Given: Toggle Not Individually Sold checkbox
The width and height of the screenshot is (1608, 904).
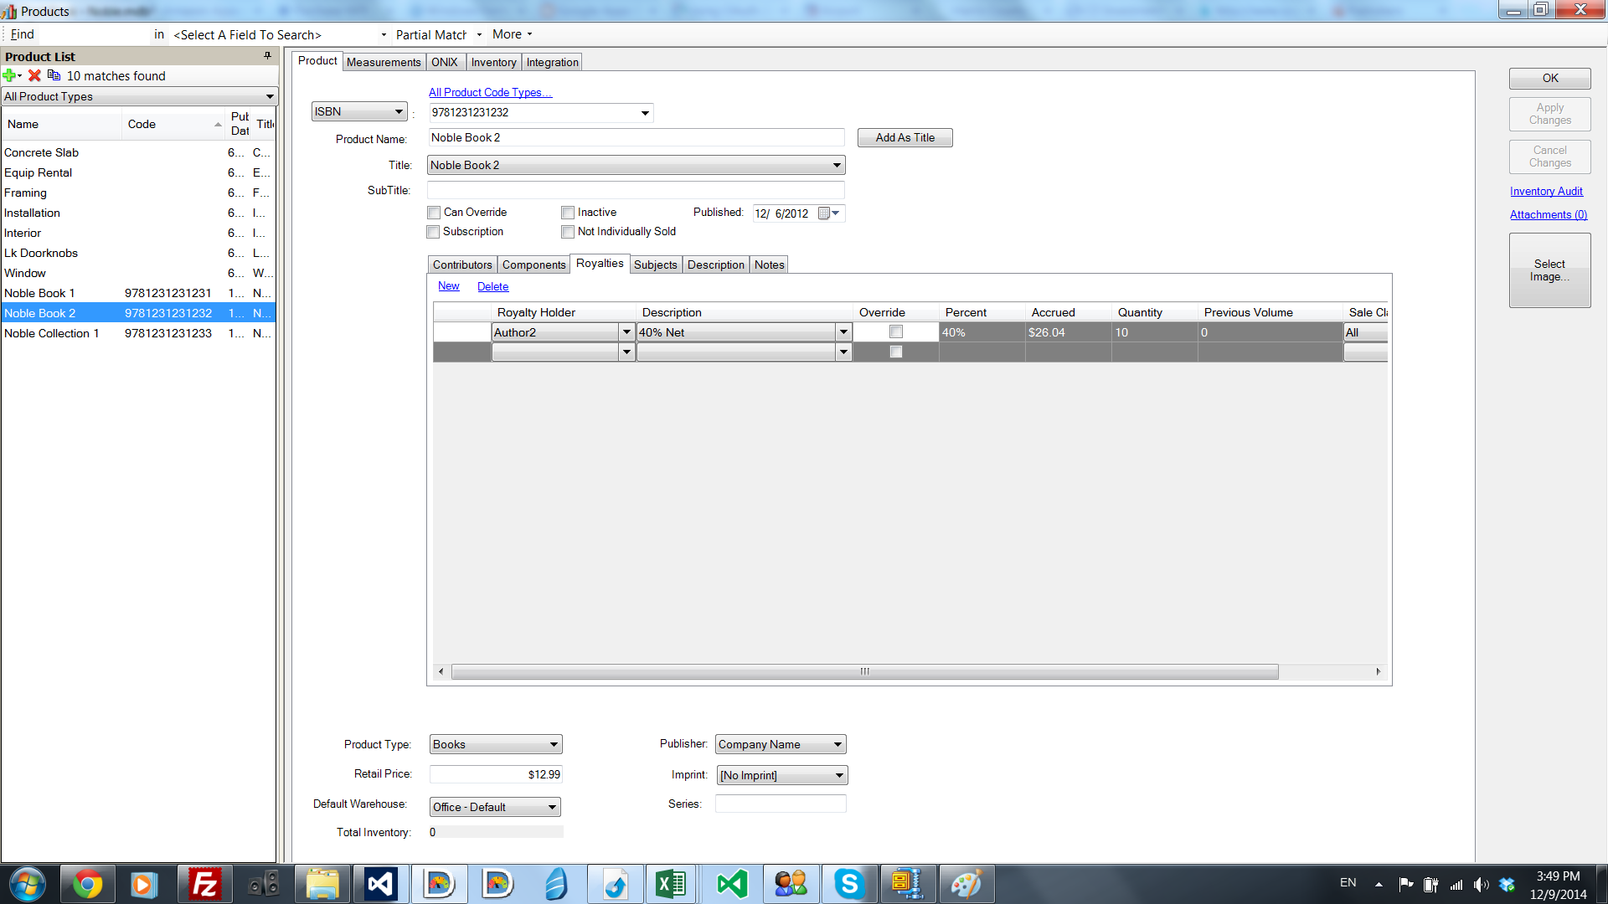Looking at the screenshot, I should coord(568,232).
